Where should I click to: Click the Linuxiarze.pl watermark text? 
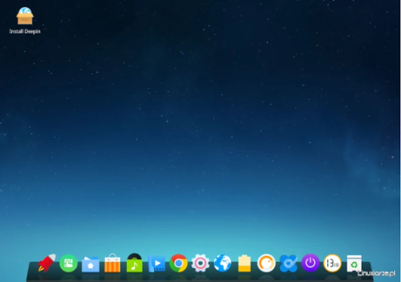click(376, 273)
